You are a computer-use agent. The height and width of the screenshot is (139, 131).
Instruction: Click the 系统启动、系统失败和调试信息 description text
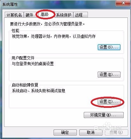coord(38,91)
